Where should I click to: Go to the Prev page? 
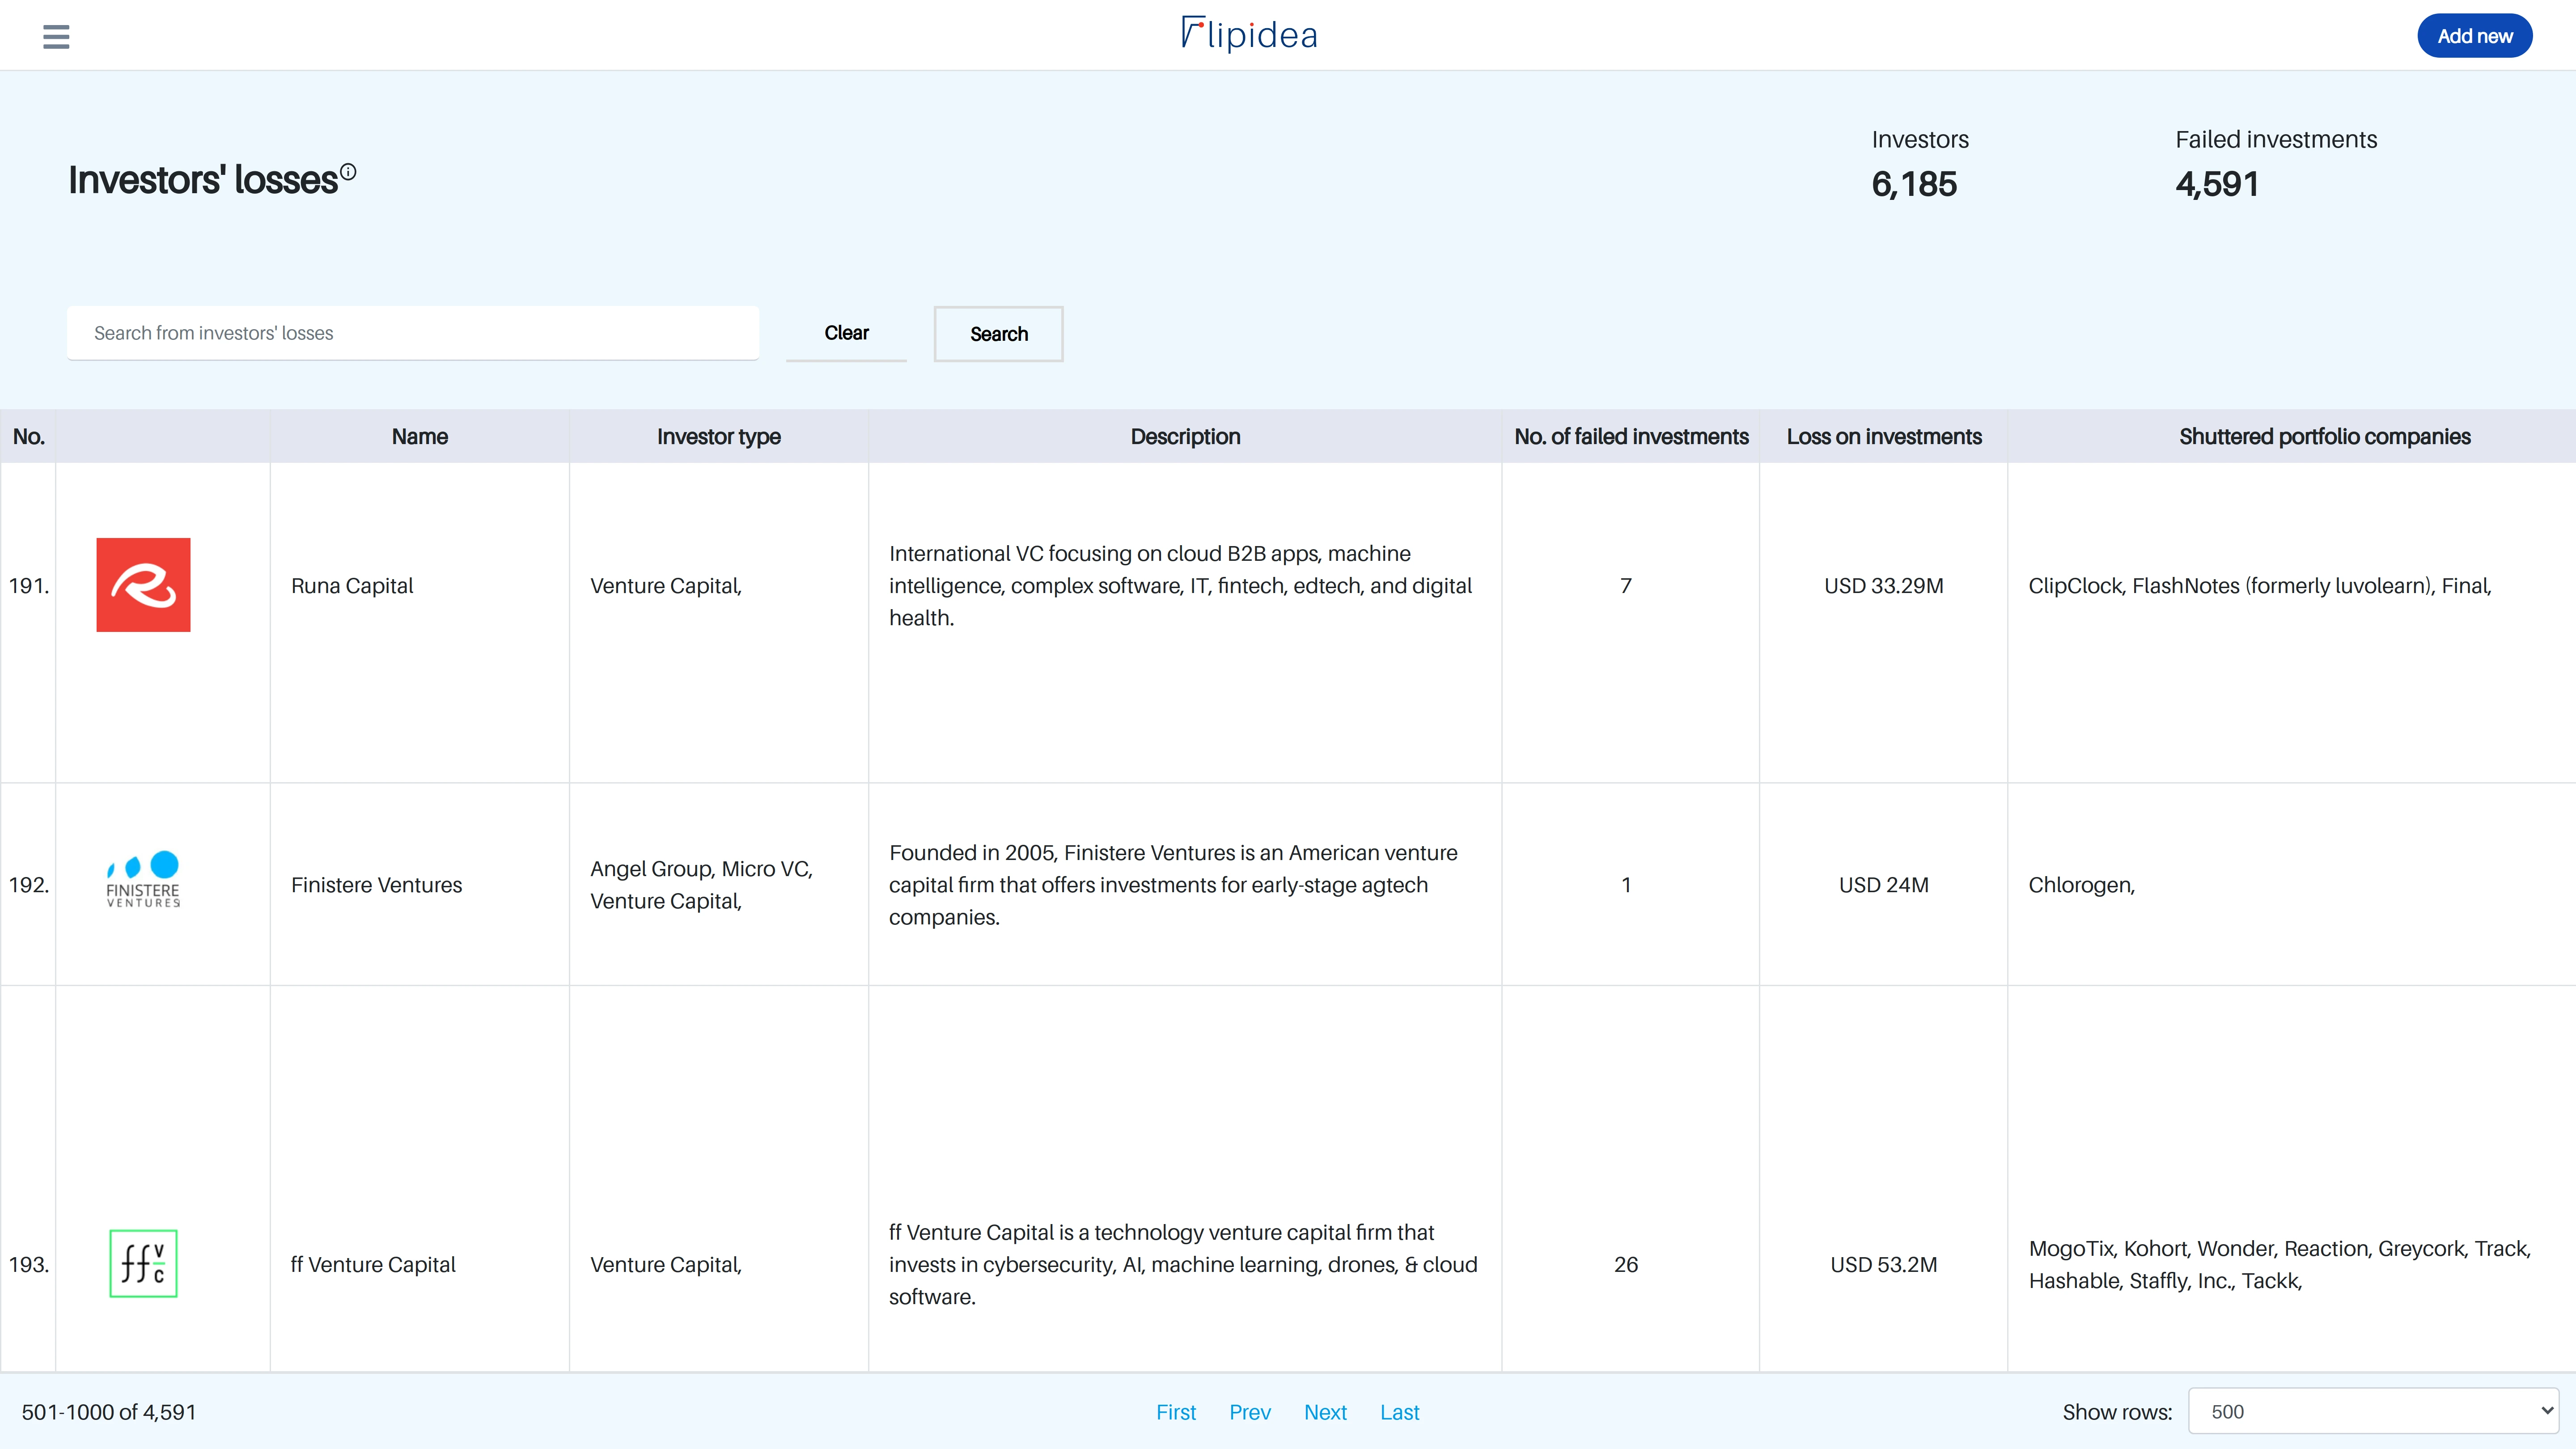1250,1412
